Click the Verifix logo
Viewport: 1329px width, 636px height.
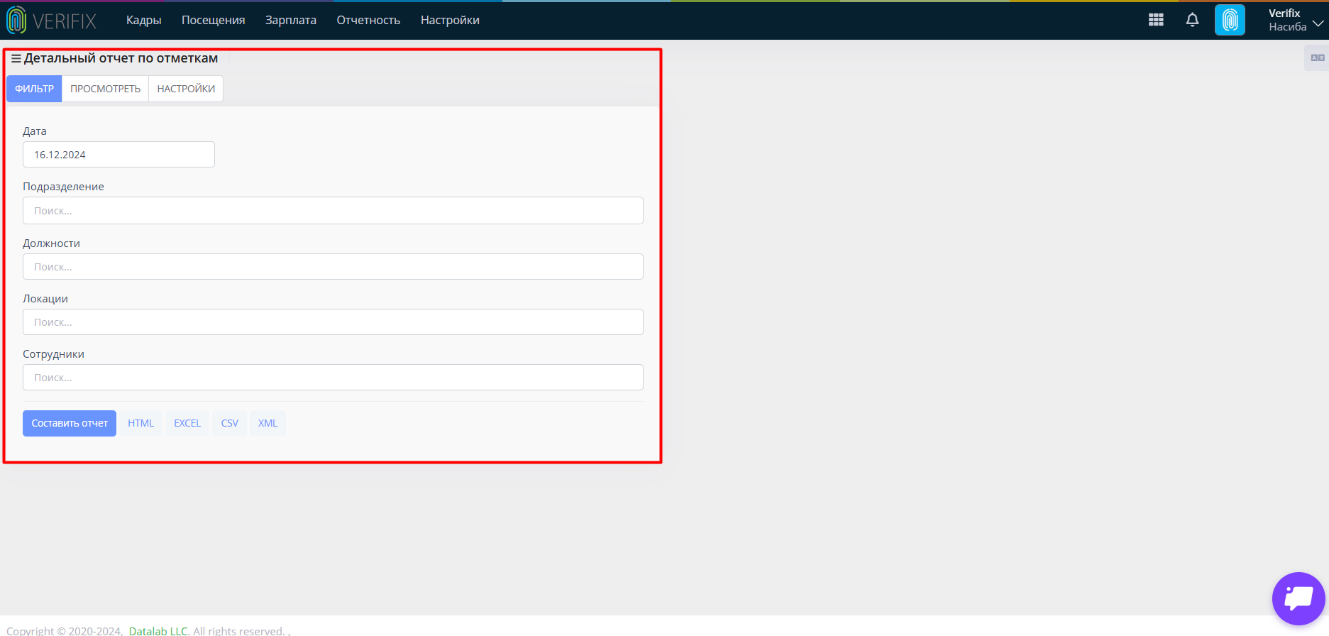[x=51, y=21]
